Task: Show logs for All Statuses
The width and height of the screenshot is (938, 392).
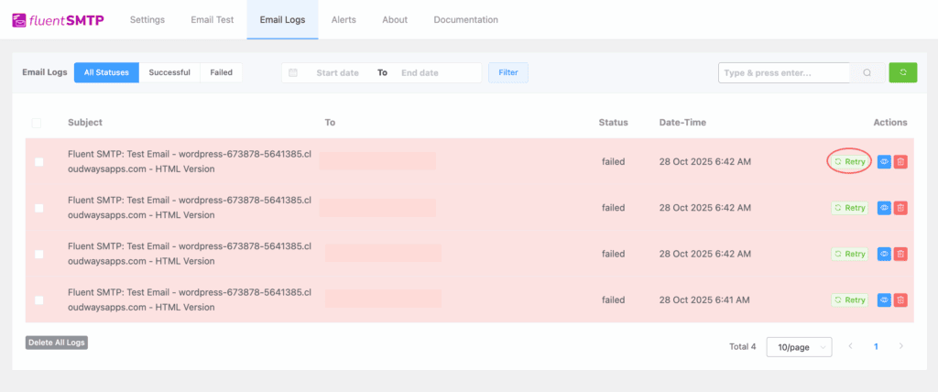Action: click(x=106, y=72)
